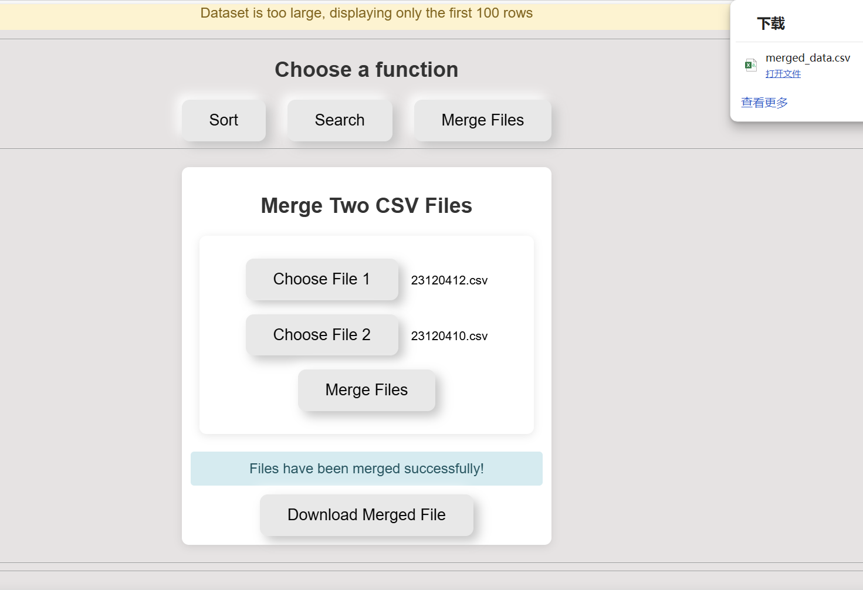
Task: Click the Excel icon beside merged_data.csv
Action: (750, 65)
